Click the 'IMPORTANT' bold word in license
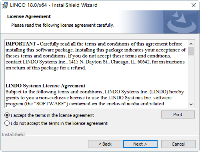Screen dimensions: 200x152 pos(21,44)
